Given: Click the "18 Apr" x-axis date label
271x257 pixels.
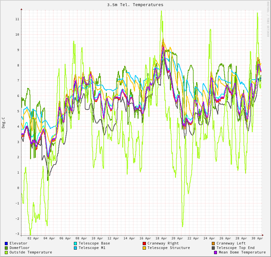Looking at the screenshot, I should [161, 238].
